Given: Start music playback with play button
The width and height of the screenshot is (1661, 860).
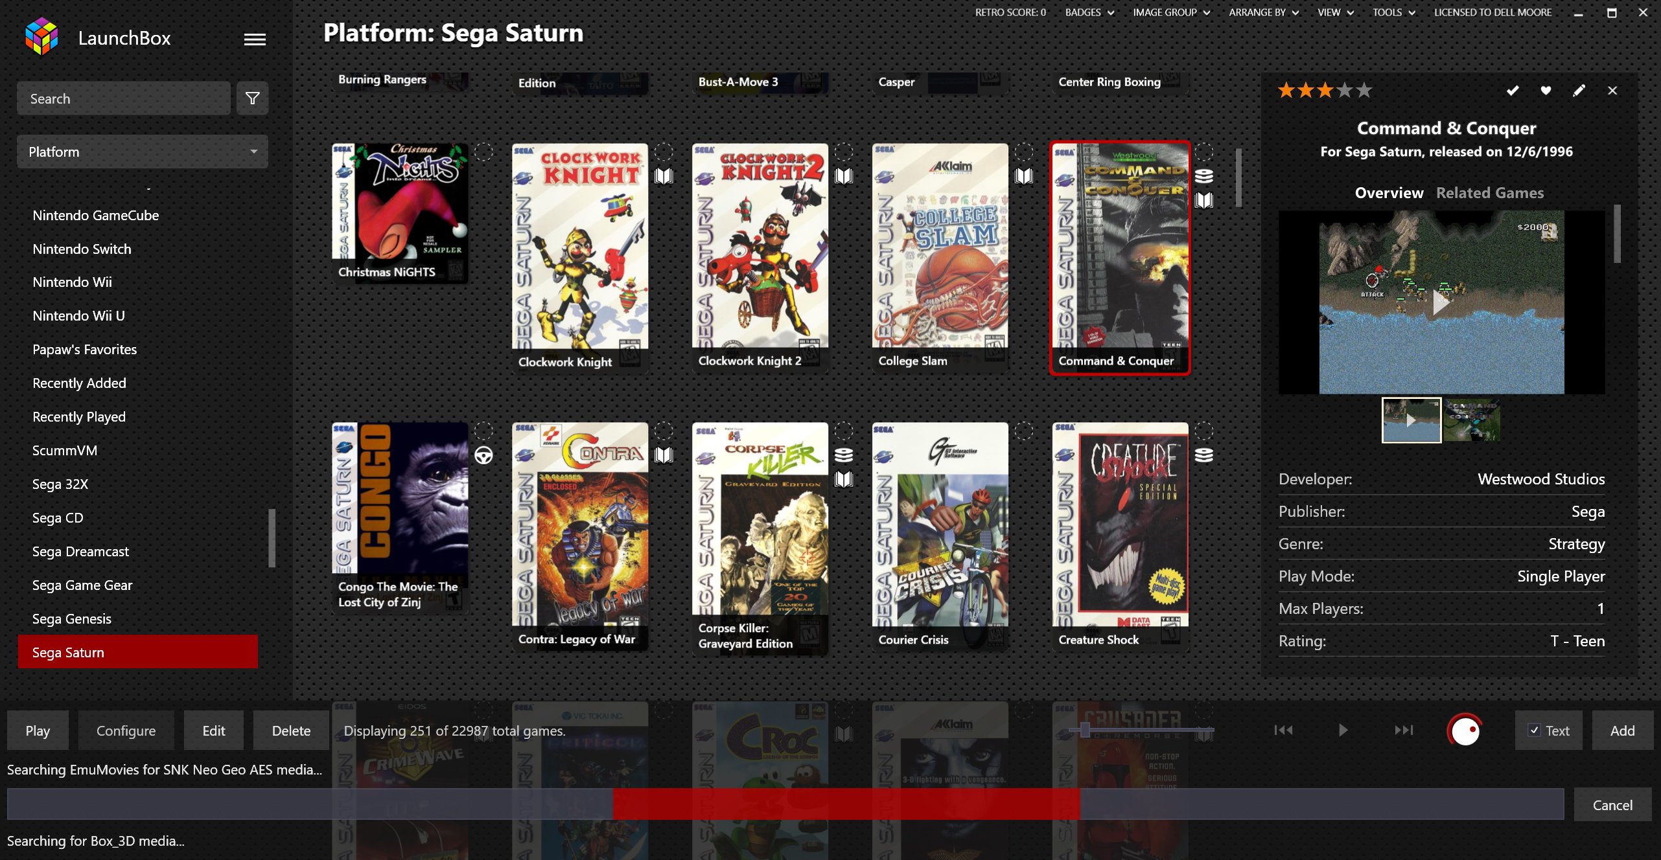Looking at the screenshot, I should pos(1343,730).
